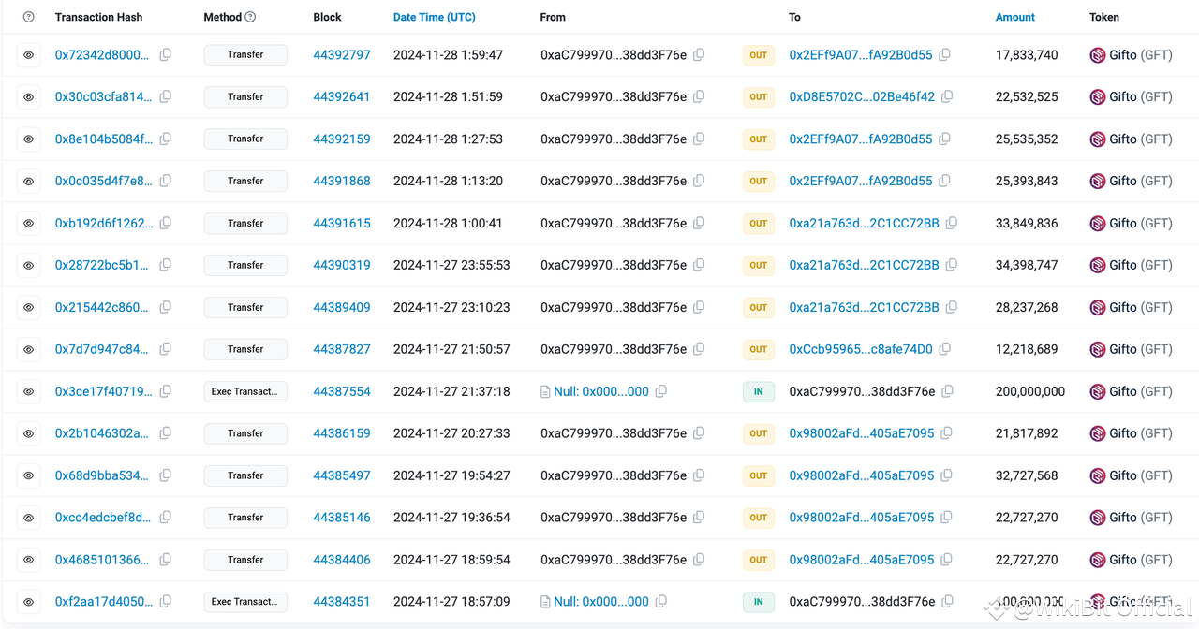Open address 0xCcb95965...c8afe74D0
The height and width of the screenshot is (629, 1199).
(x=861, y=349)
